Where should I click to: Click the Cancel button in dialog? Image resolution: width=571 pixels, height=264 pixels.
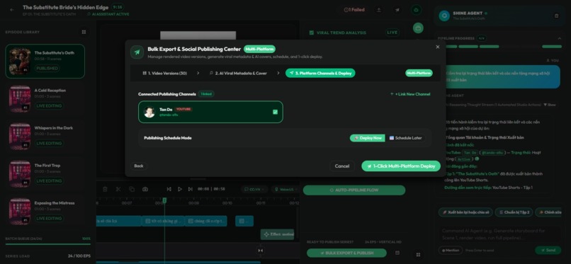click(342, 166)
